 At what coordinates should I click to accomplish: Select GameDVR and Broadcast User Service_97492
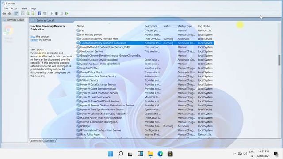pyautogui.click(x=145, y=47)
